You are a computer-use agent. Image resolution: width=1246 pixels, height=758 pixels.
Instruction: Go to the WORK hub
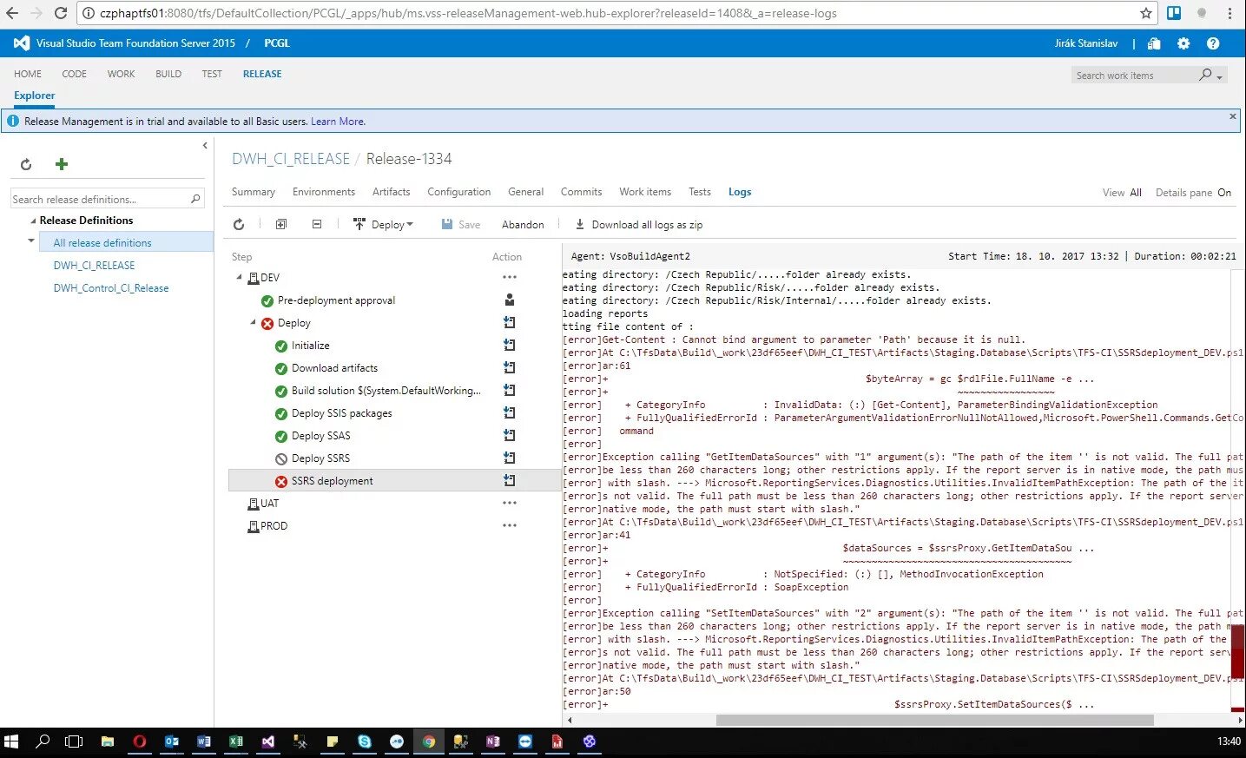click(122, 74)
